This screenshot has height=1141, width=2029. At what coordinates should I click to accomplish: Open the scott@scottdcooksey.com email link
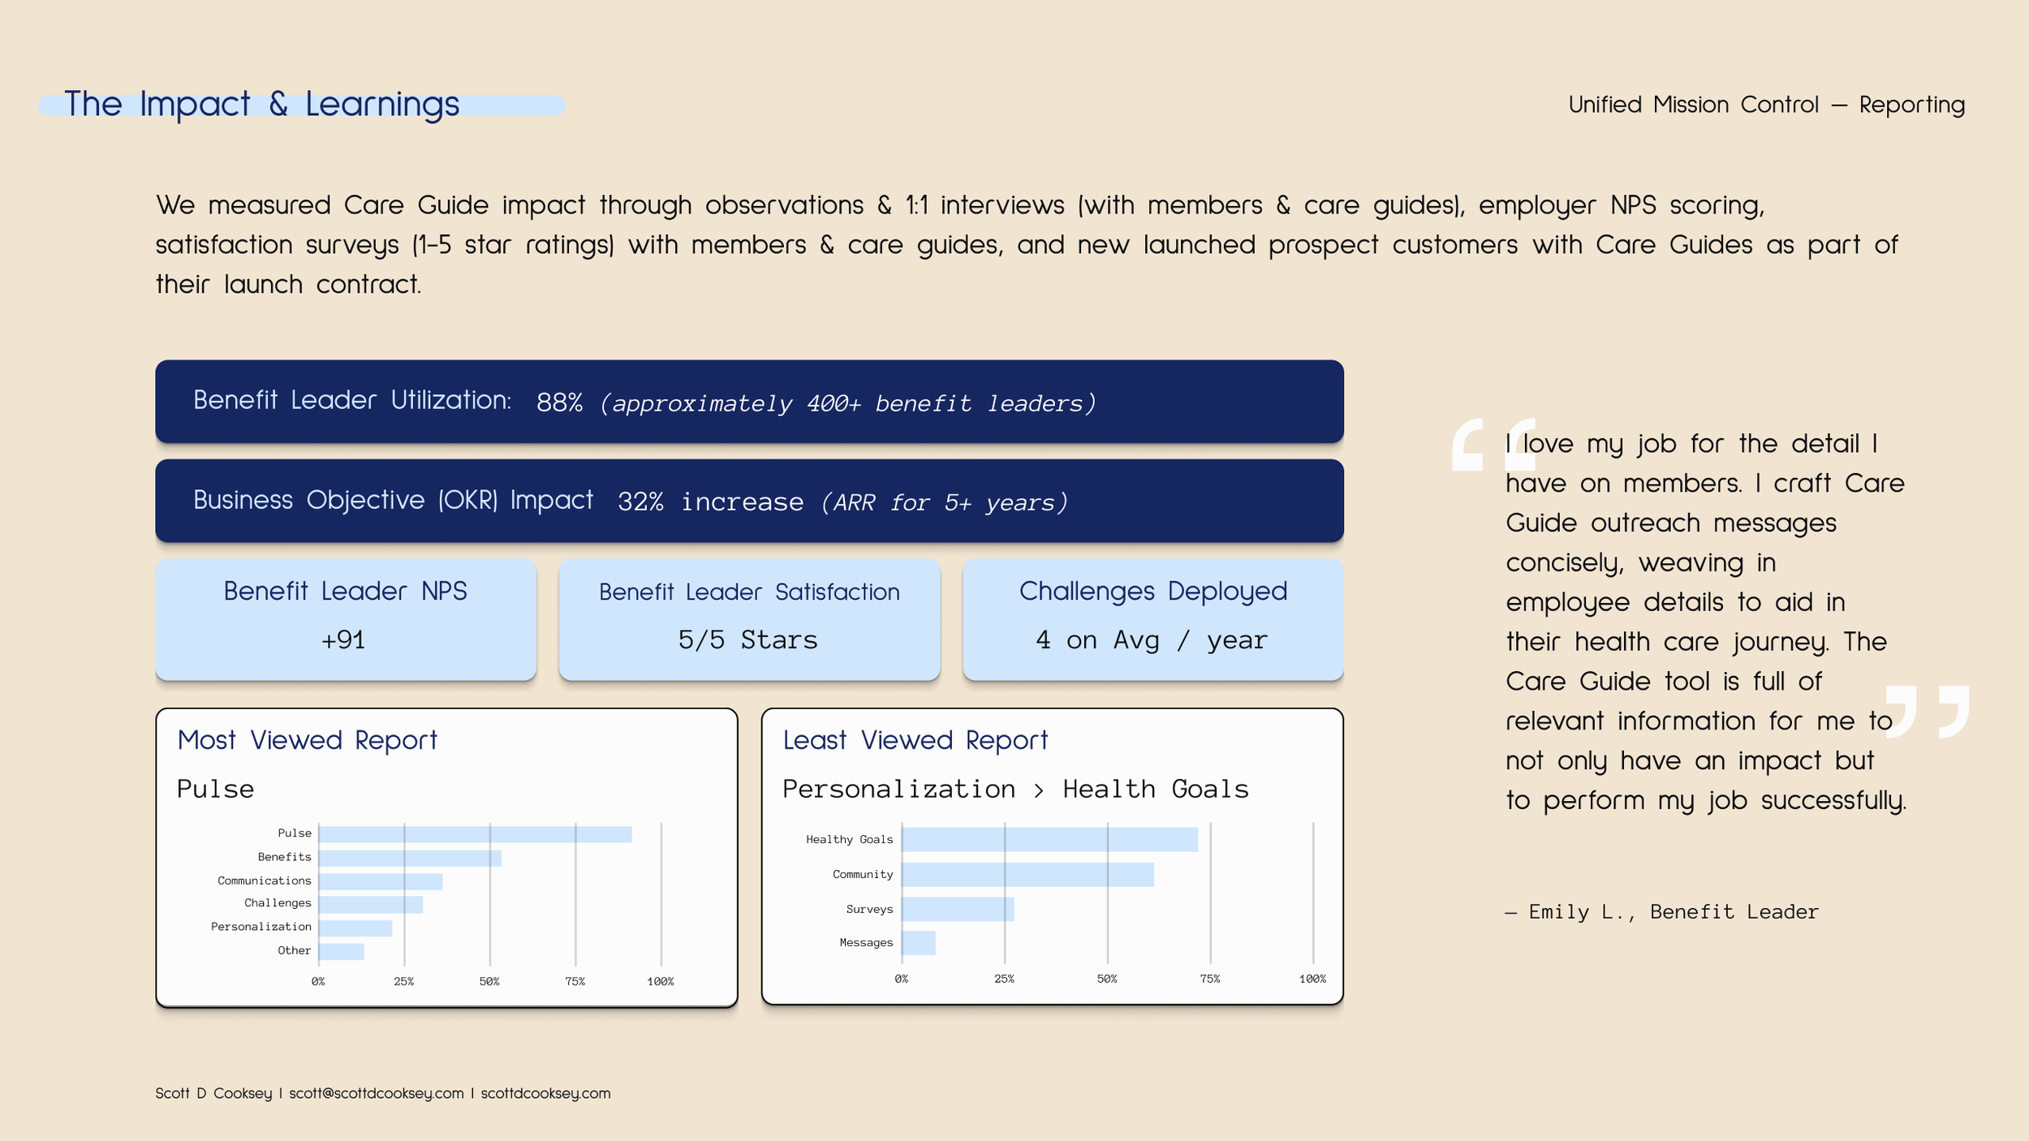click(x=376, y=1093)
